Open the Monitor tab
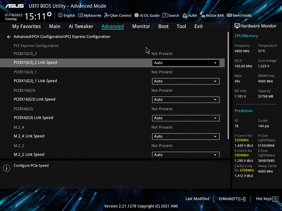Viewport: 282px width, 211px height. click(141, 26)
